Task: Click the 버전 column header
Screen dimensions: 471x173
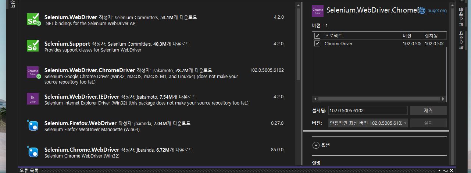Action: click(412, 36)
